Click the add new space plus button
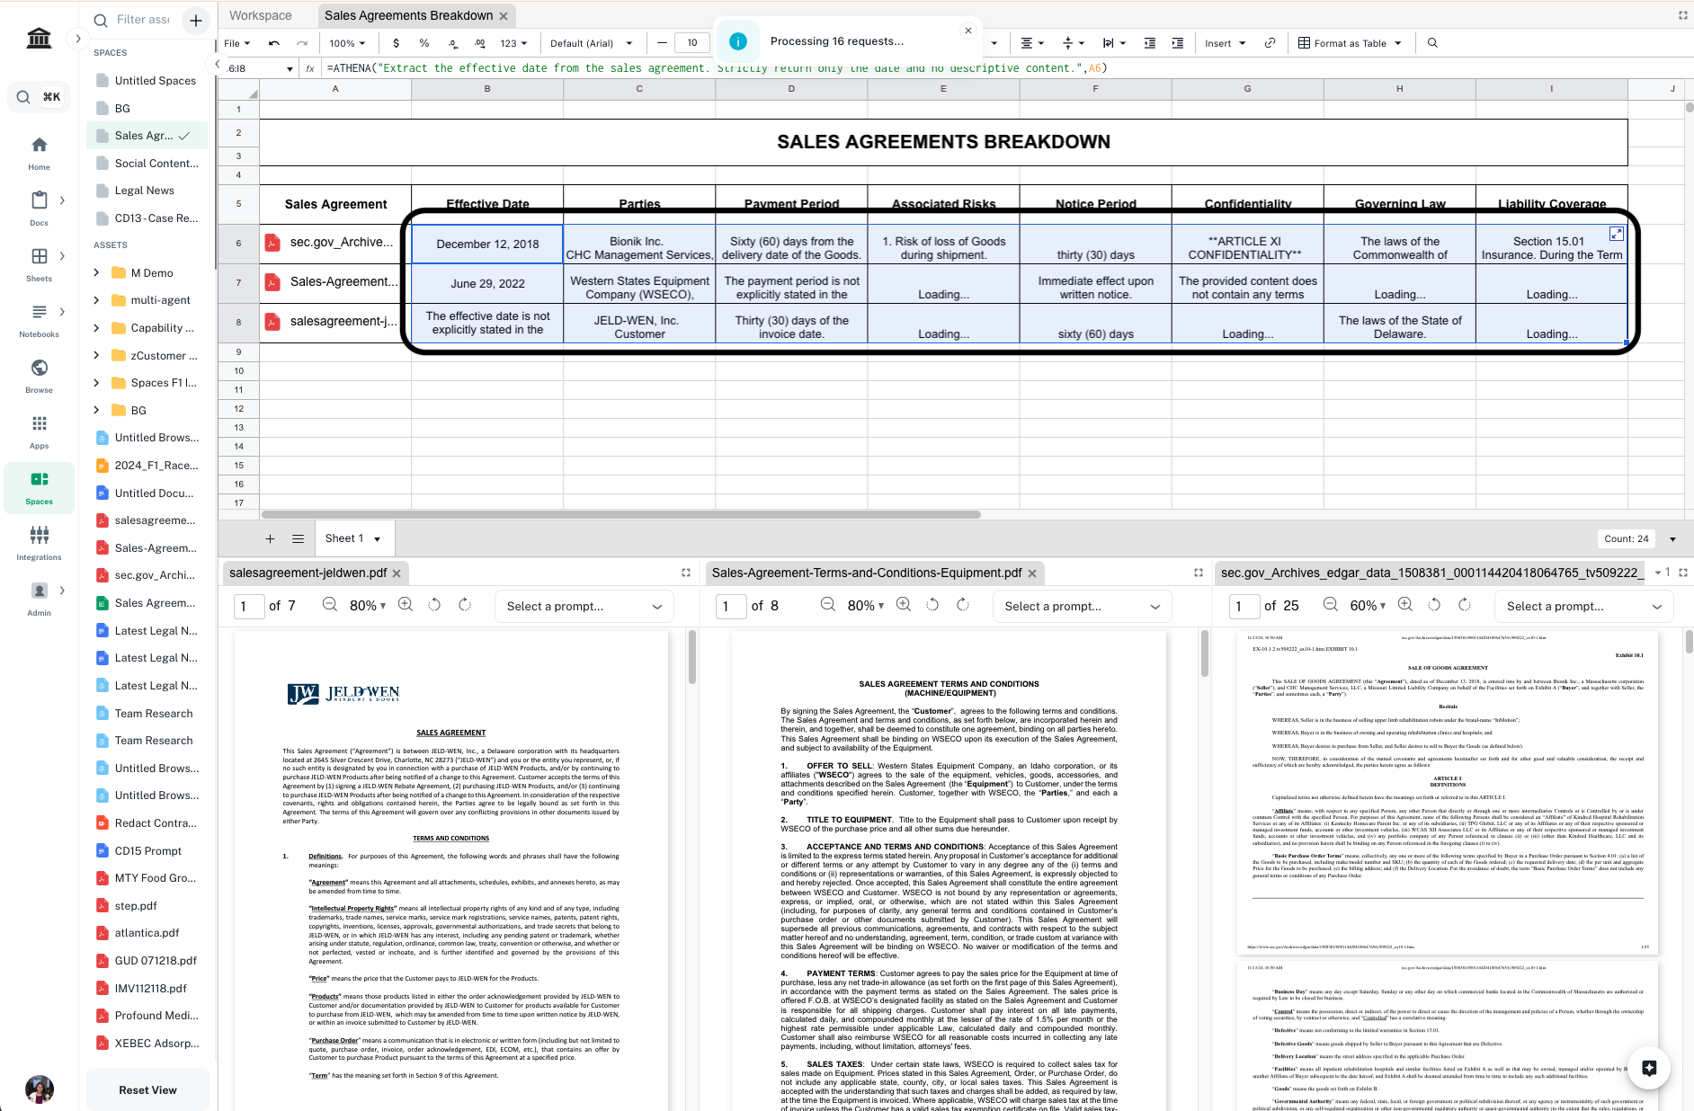This screenshot has width=1694, height=1111. coord(195,20)
